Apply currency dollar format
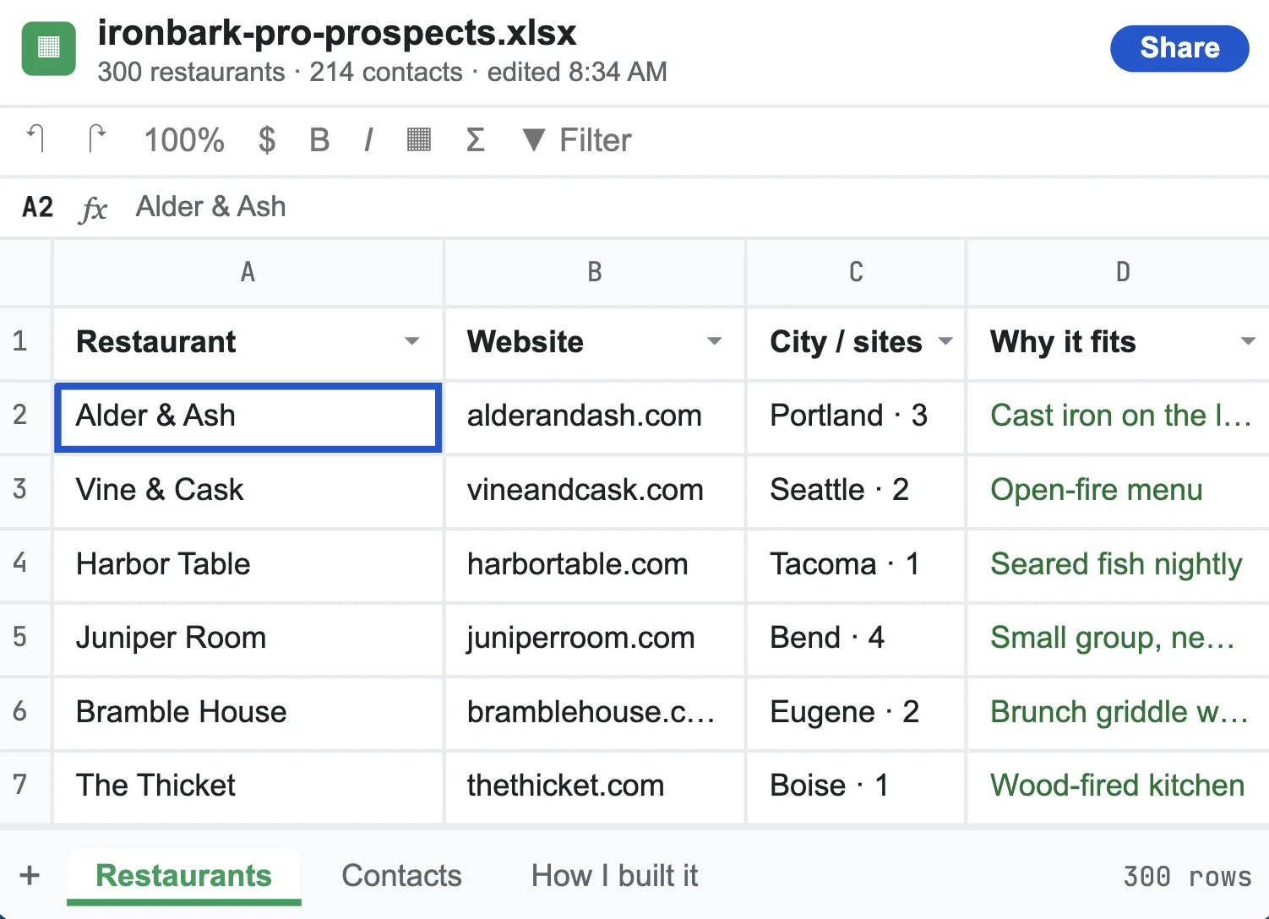Image resolution: width=1269 pixels, height=919 pixels. pos(267,139)
